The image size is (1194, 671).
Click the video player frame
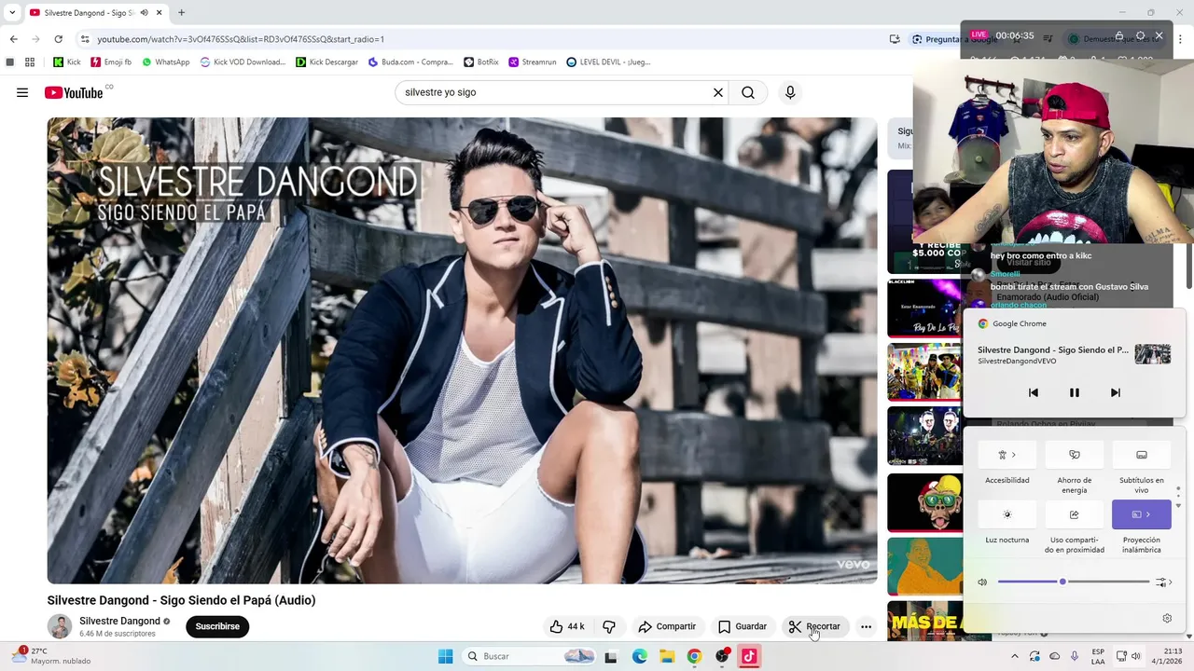tap(462, 350)
